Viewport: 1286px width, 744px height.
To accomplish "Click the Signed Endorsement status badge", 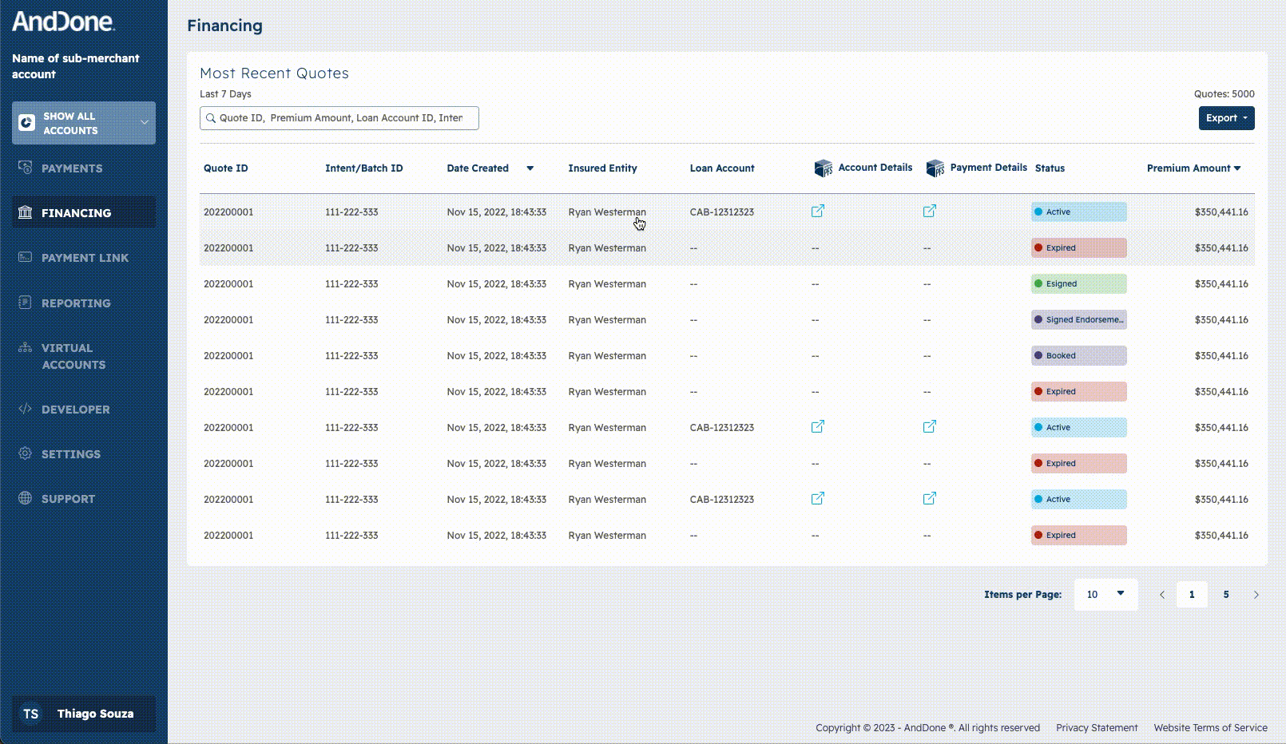I will click(x=1078, y=320).
